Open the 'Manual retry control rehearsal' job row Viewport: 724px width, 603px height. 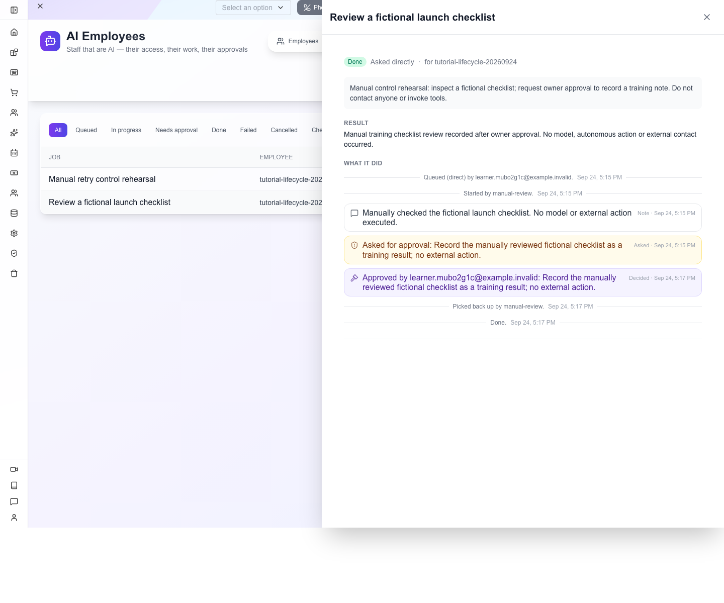181,179
